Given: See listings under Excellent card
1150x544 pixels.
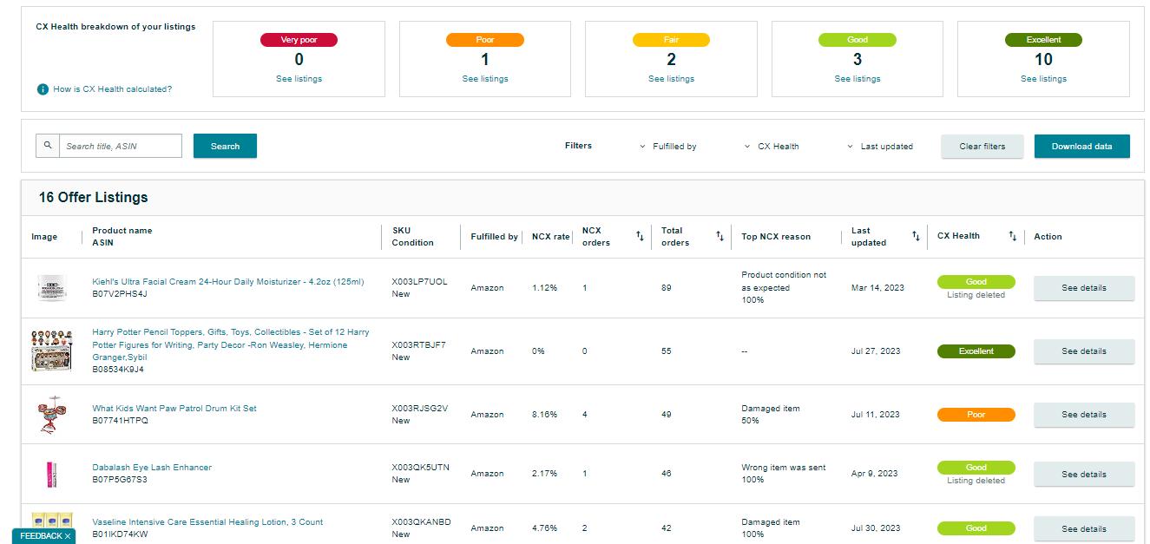Looking at the screenshot, I should pos(1043,79).
